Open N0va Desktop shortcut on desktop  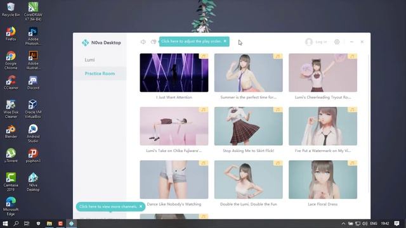click(x=33, y=182)
